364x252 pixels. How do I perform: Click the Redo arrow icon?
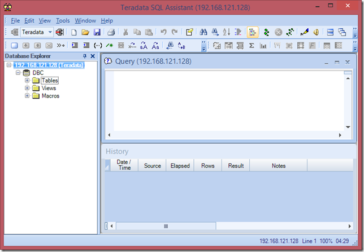pyautogui.click(x=175, y=32)
